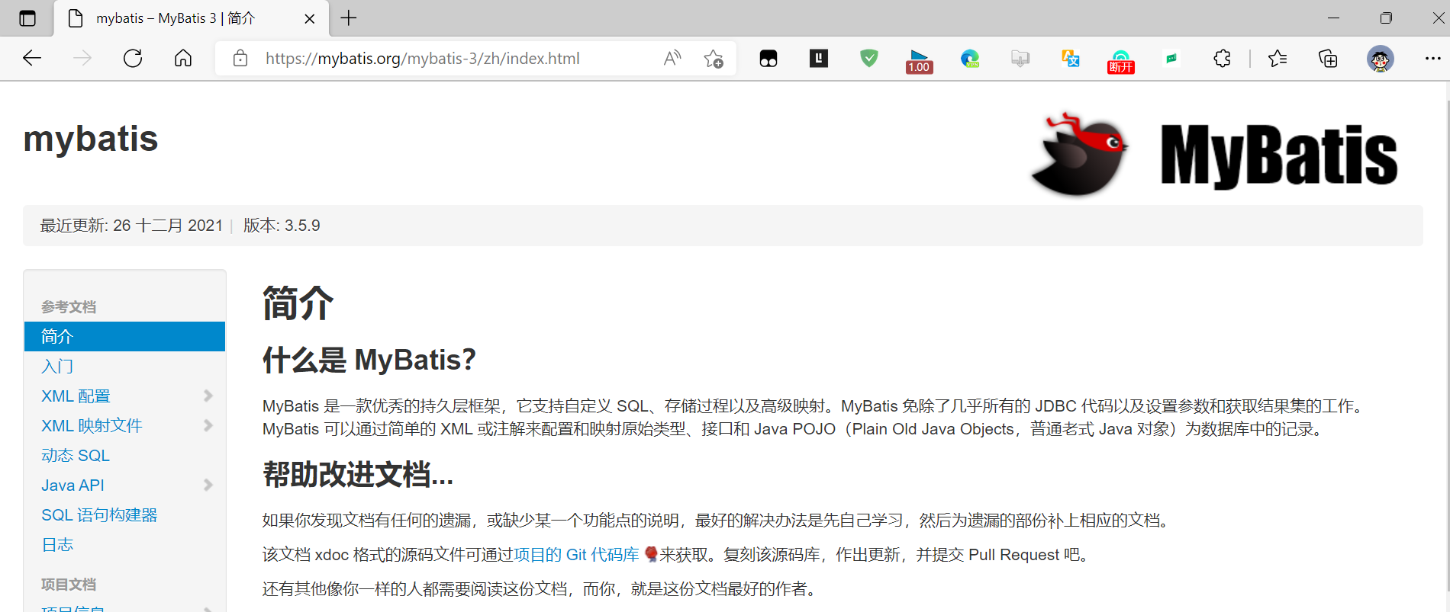Viewport: 1450px width, 612px height.
Task: Open the Edge-style globe extension icon
Action: pyautogui.click(x=970, y=58)
